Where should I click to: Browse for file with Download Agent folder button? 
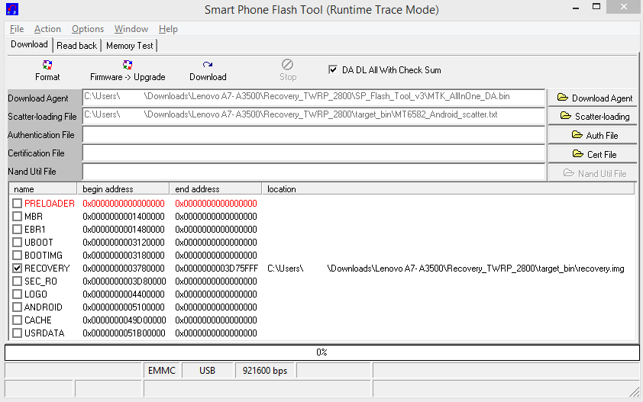[x=594, y=98]
